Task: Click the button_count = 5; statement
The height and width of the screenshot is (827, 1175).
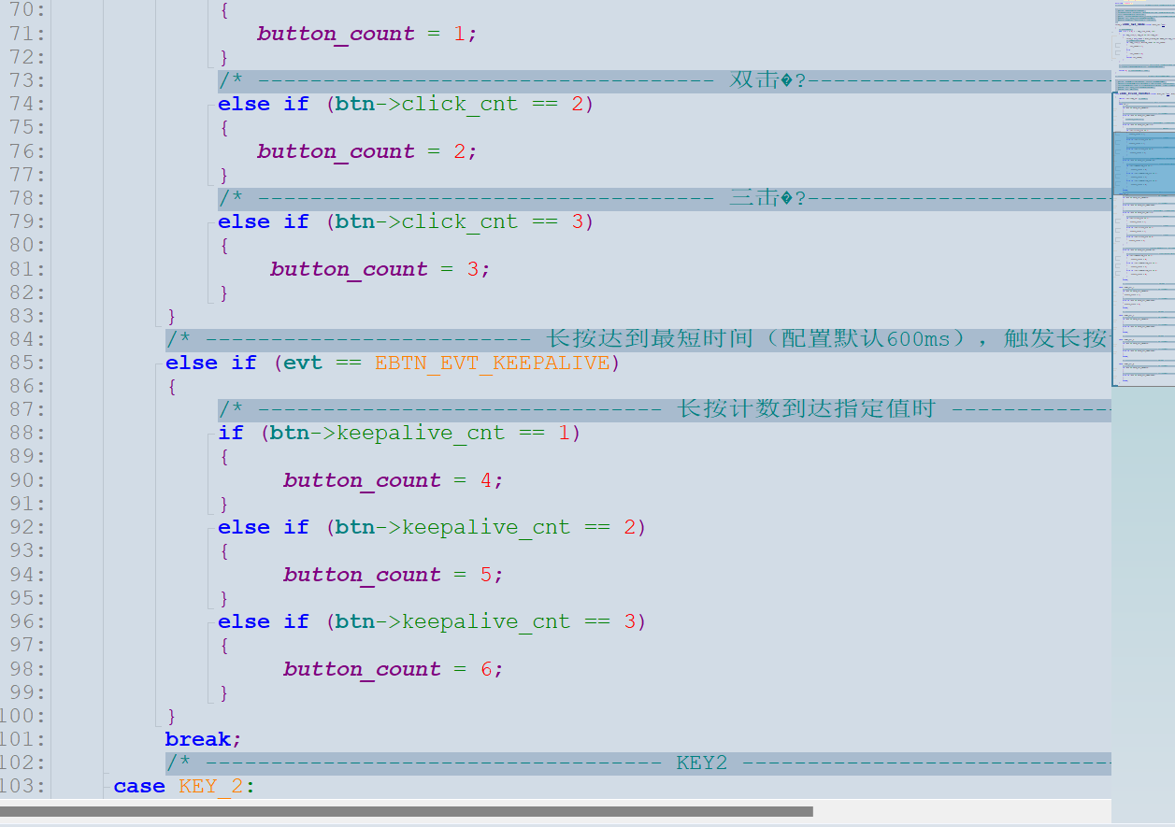Action: (x=394, y=575)
